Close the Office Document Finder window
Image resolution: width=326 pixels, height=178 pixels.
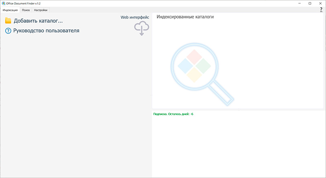pos(320,3)
